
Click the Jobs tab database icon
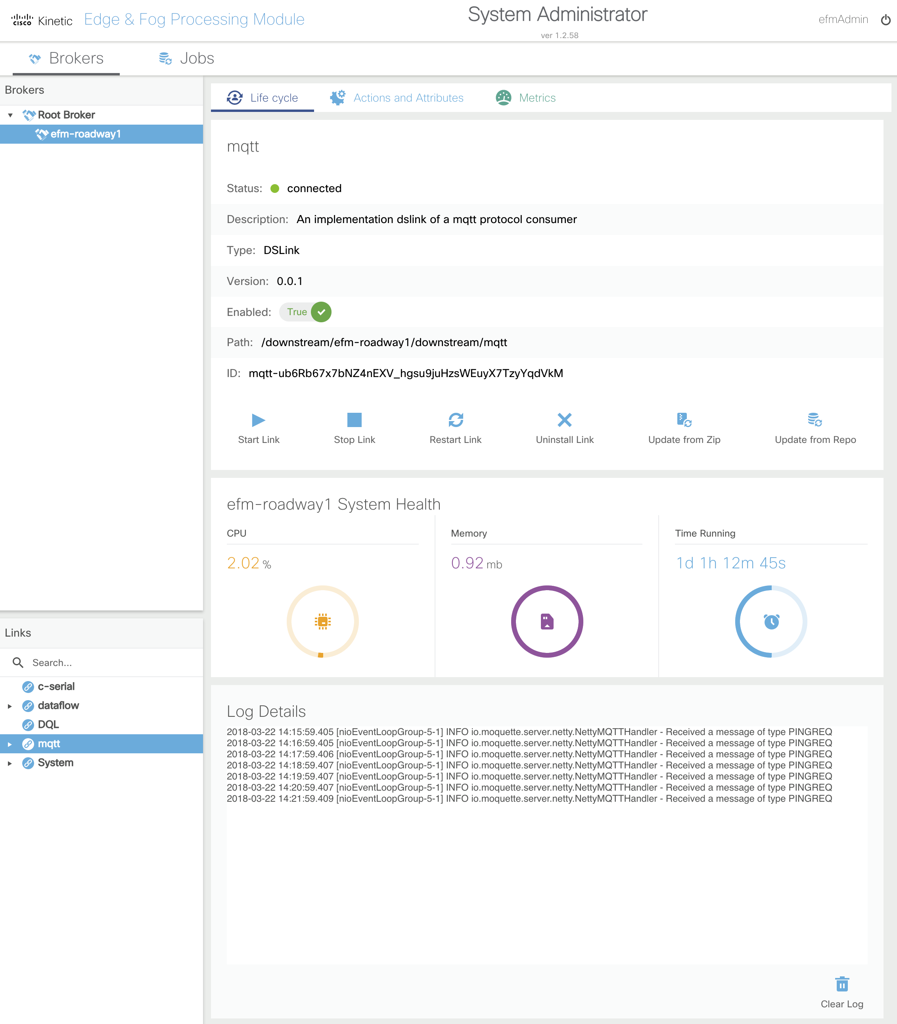[165, 59]
